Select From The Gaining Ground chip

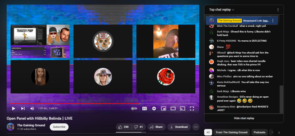232,132
